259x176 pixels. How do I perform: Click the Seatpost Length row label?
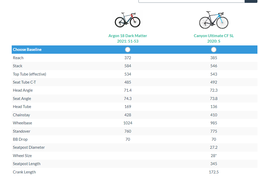point(27,164)
